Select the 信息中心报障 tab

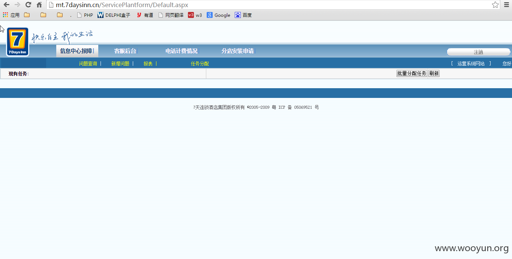[x=77, y=51]
